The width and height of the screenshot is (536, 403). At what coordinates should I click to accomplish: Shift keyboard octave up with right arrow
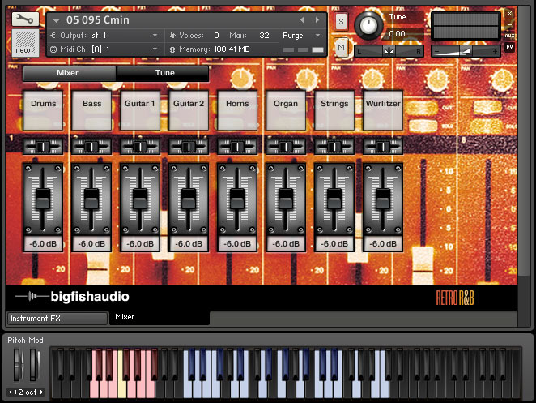(42, 392)
